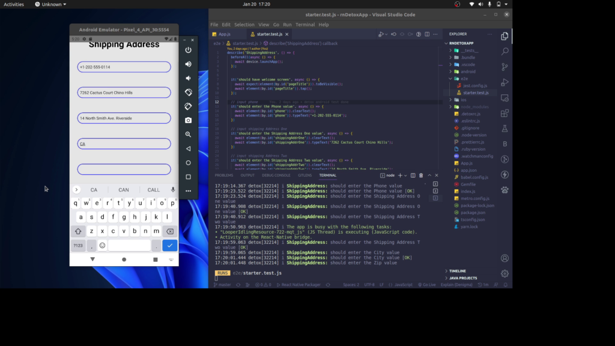The width and height of the screenshot is (615, 346).
Task: Open Source Control view in activity bar
Action: click(504, 67)
